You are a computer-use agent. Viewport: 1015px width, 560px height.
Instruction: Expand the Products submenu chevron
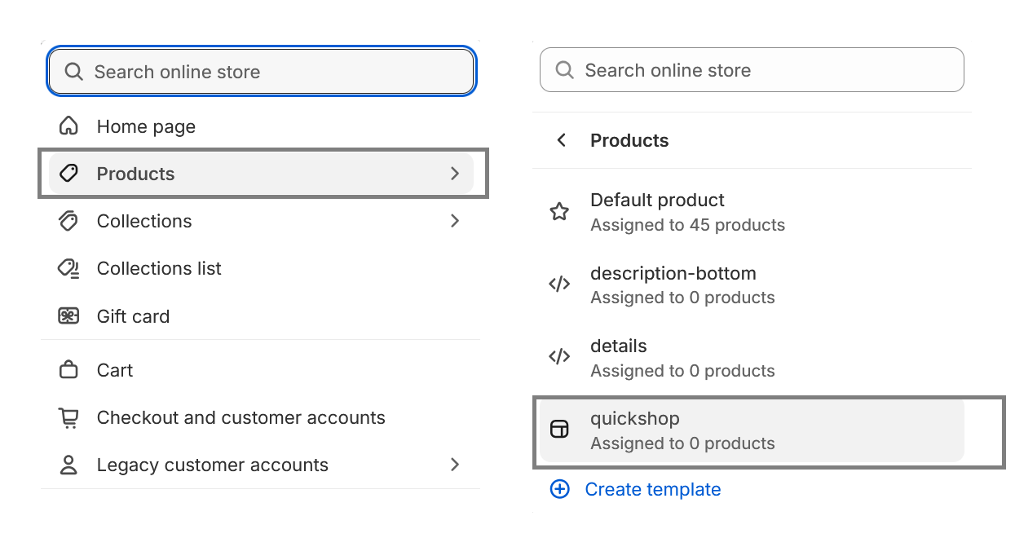pos(454,174)
